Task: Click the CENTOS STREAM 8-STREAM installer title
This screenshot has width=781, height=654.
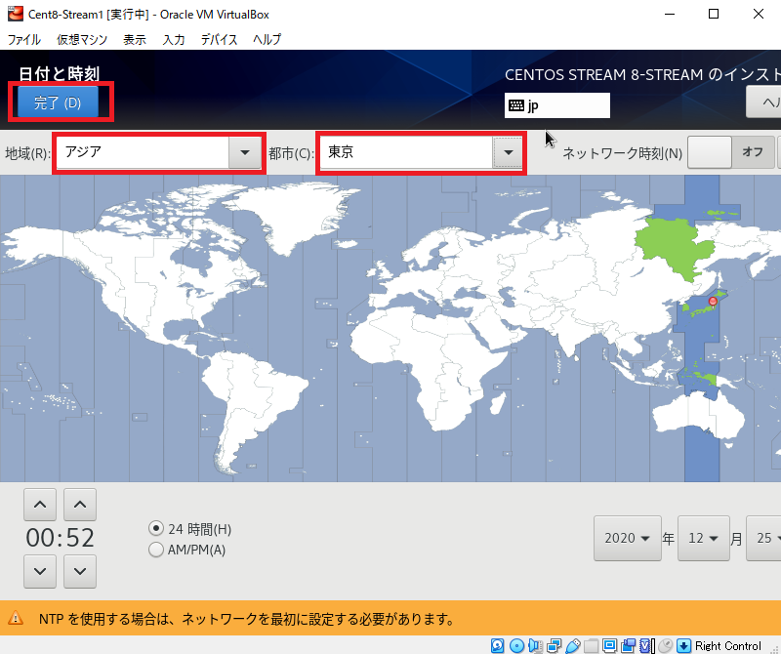Action: click(x=642, y=75)
